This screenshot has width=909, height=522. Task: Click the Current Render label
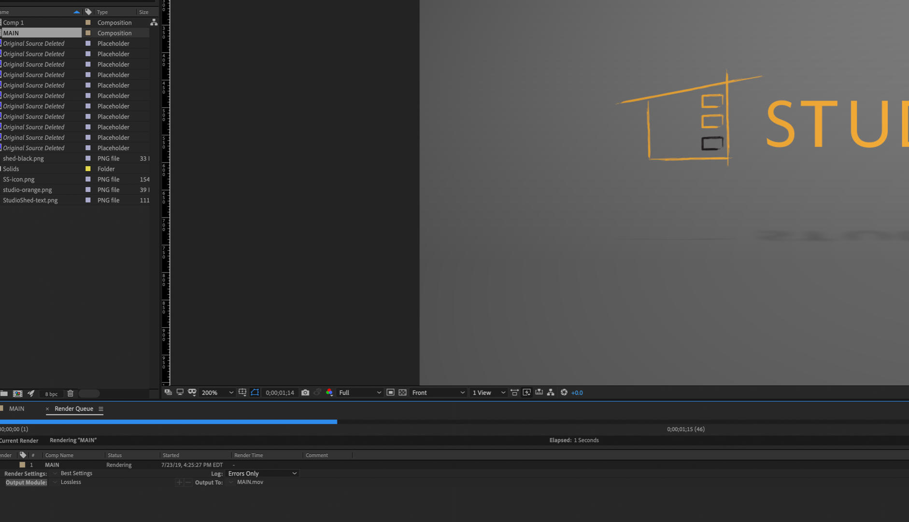click(19, 441)
